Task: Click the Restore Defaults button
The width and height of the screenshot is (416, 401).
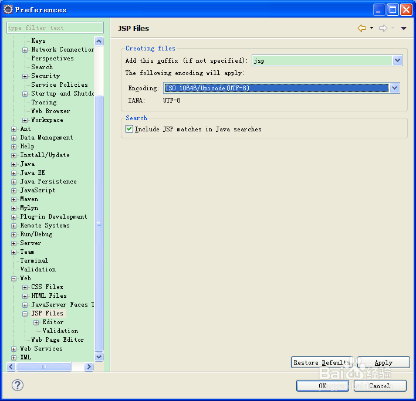Action: click(322, 362)
